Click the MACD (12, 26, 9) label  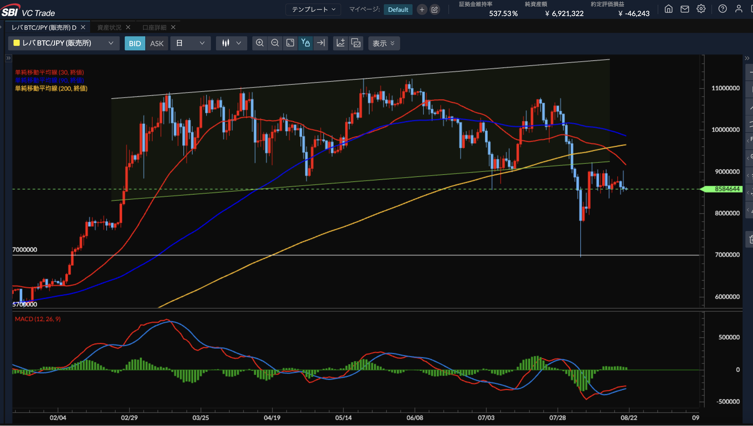point(38,319)
